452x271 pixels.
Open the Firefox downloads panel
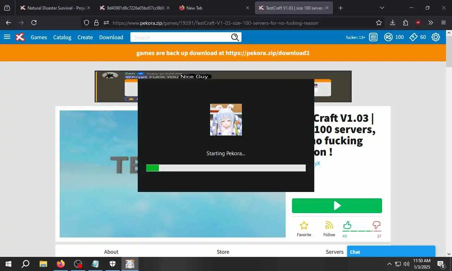coord(392,23)
